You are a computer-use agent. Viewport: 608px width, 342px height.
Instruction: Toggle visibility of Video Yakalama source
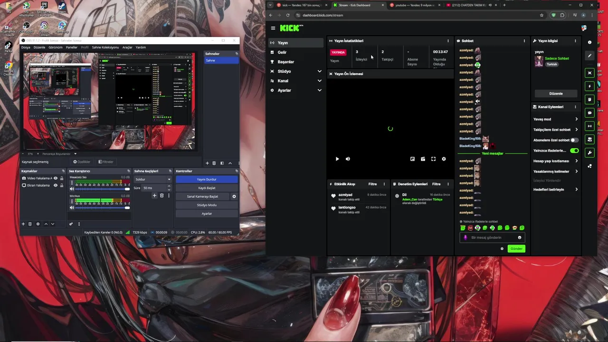(x=56, y=178)
